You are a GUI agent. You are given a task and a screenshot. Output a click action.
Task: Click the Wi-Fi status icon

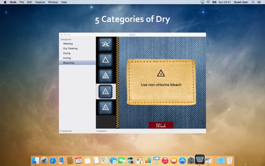pos(208,2)
